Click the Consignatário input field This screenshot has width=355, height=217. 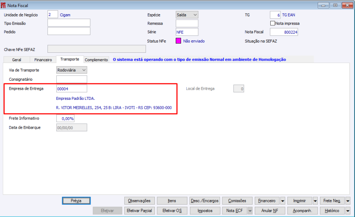point(71,79)
